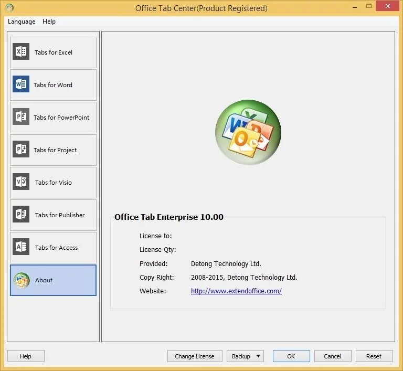The width and height of the screenshot is (403, 371).
Task: Click the About globe icon in sidebar
Action: point(22,280)
